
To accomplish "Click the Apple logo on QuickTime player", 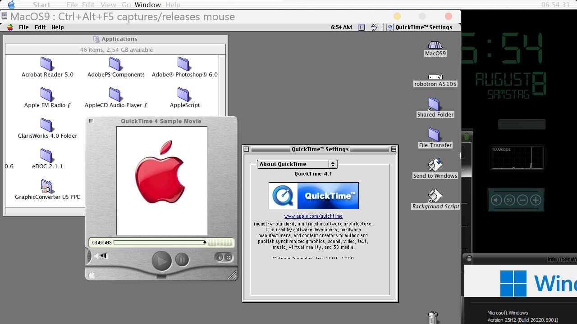I will [92, 275].
